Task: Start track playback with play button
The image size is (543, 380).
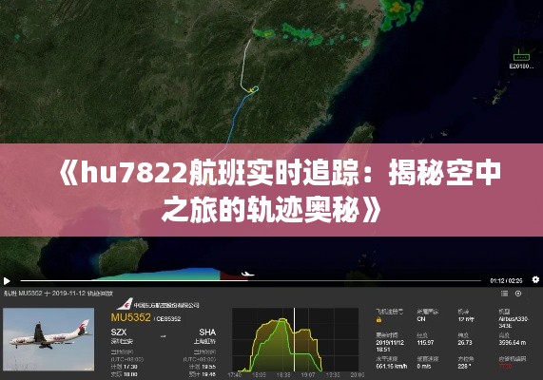Action: click(x=7, y=280)
